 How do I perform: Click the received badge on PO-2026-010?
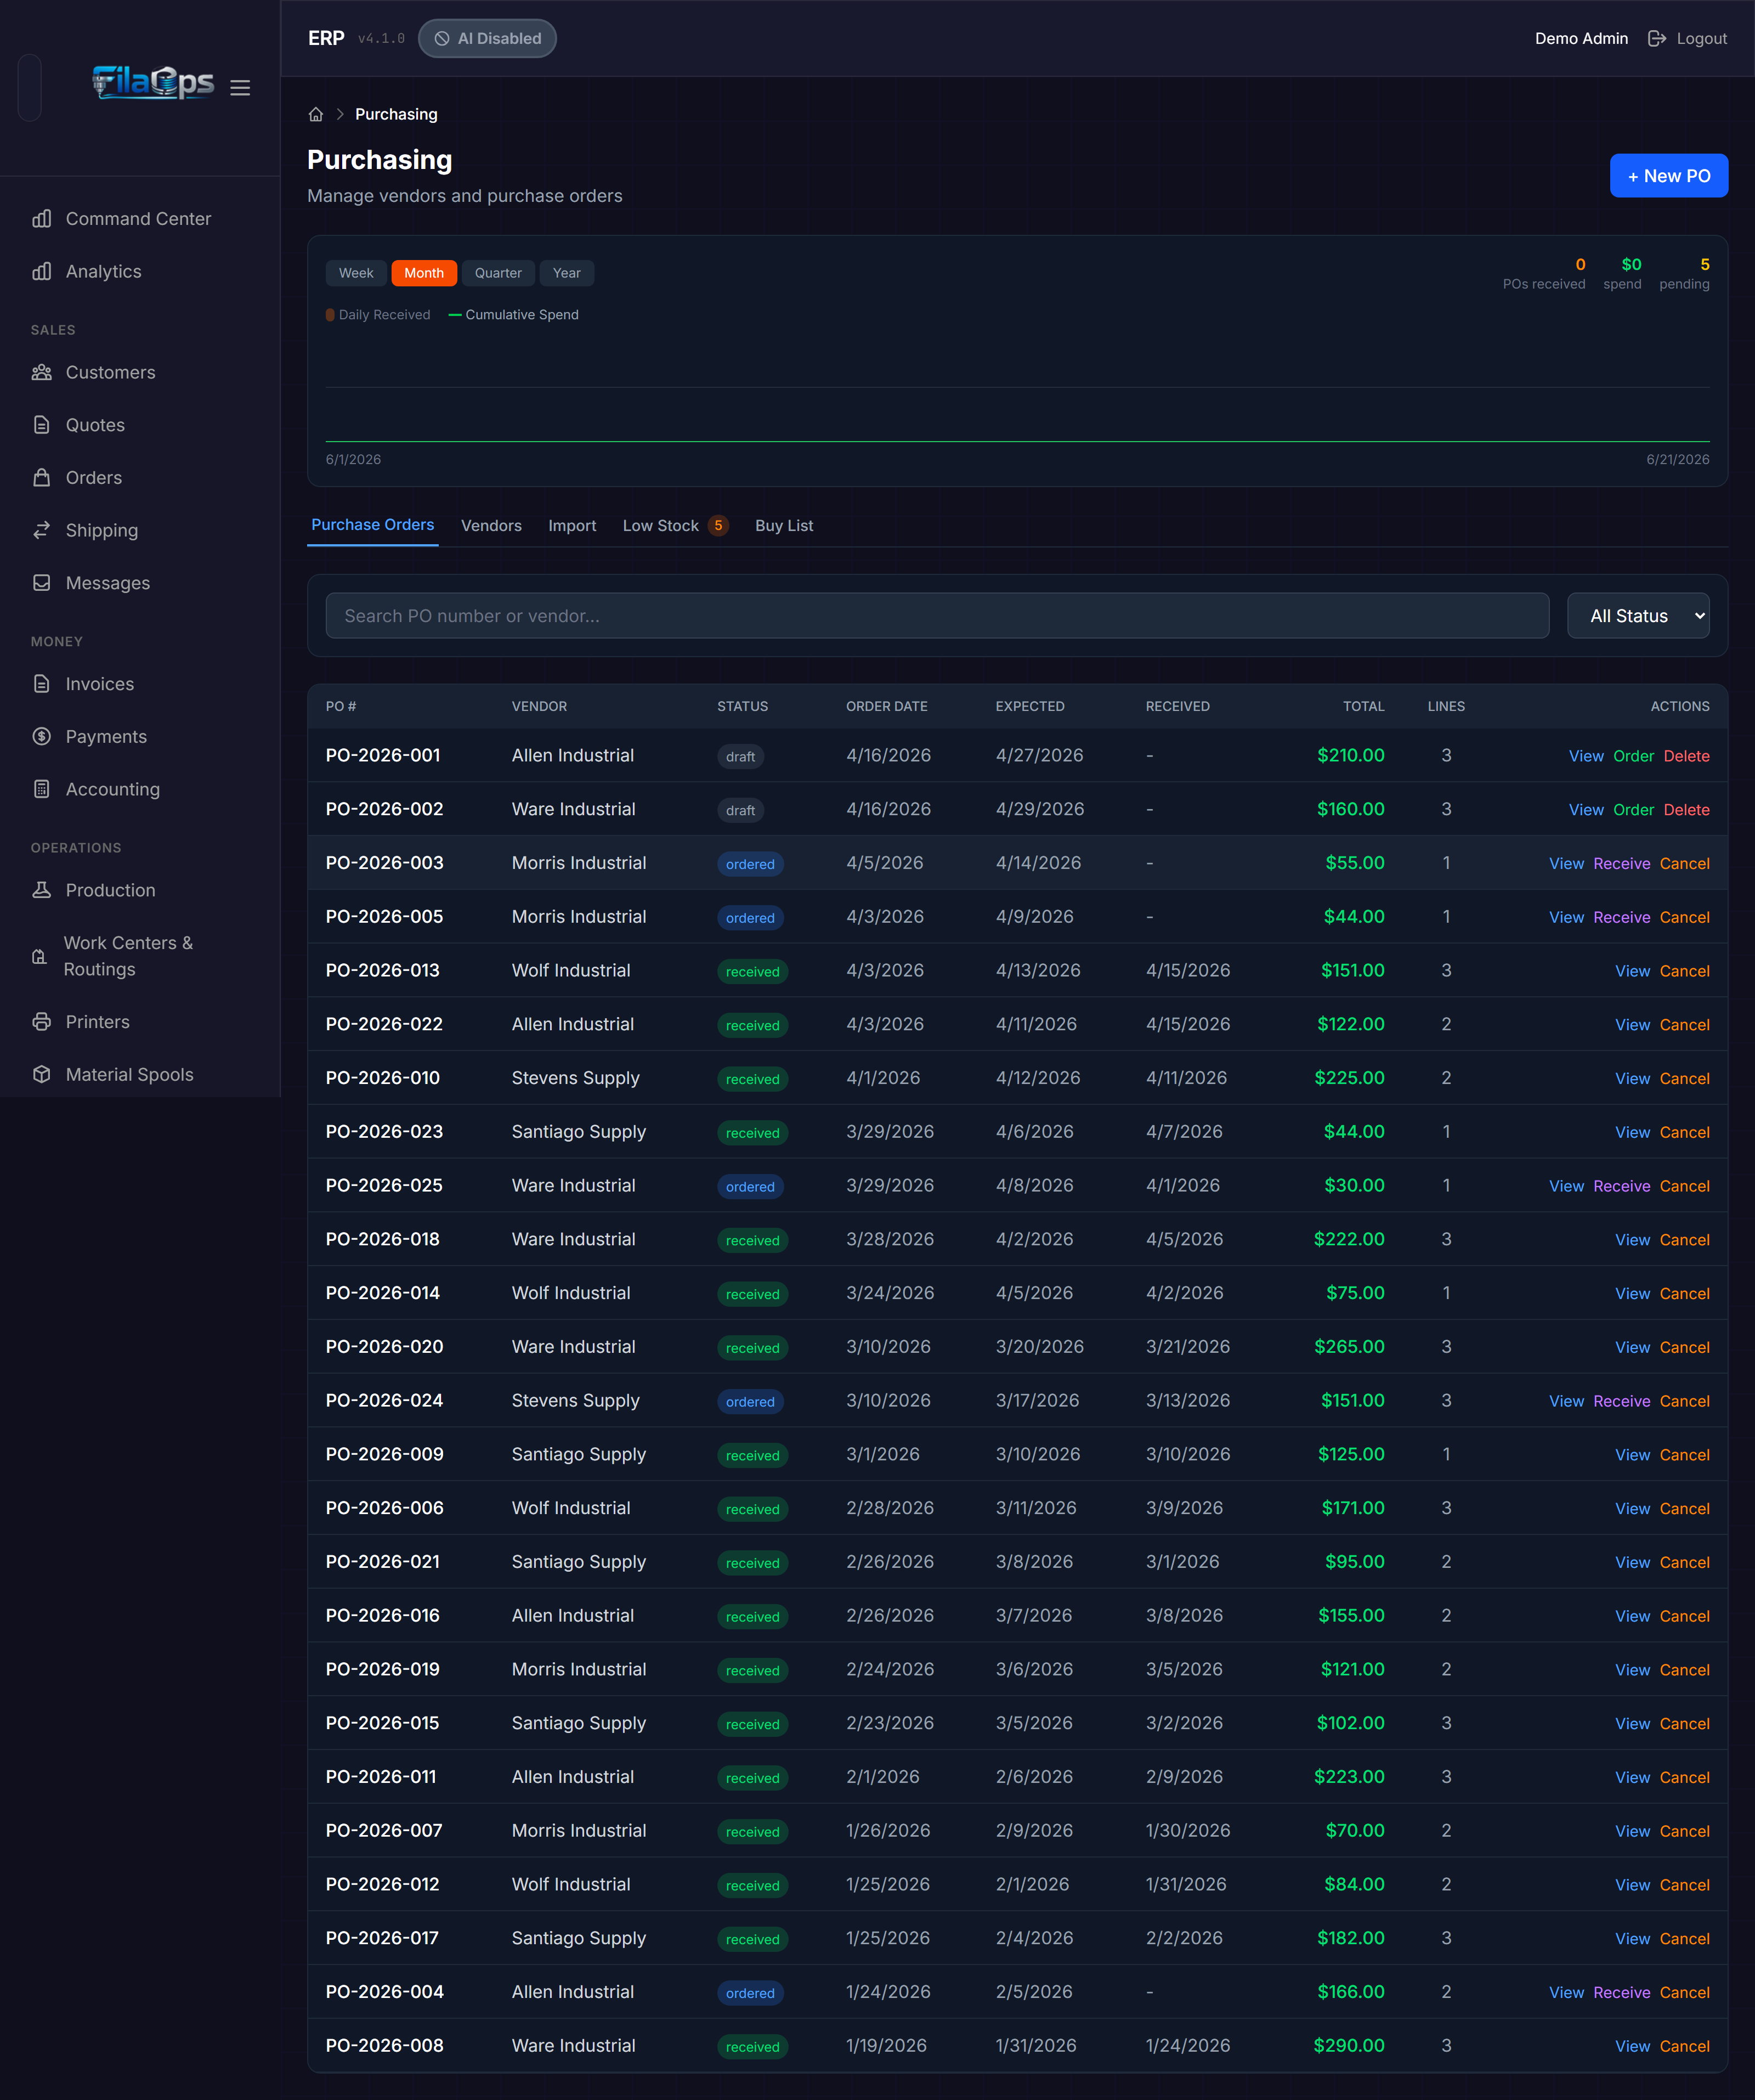tap(752, 1079)
